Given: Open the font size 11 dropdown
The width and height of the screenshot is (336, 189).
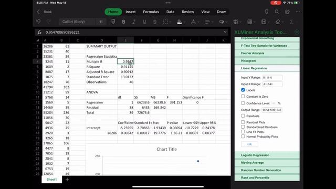Looking at the screenshot, I should (101, 22).
